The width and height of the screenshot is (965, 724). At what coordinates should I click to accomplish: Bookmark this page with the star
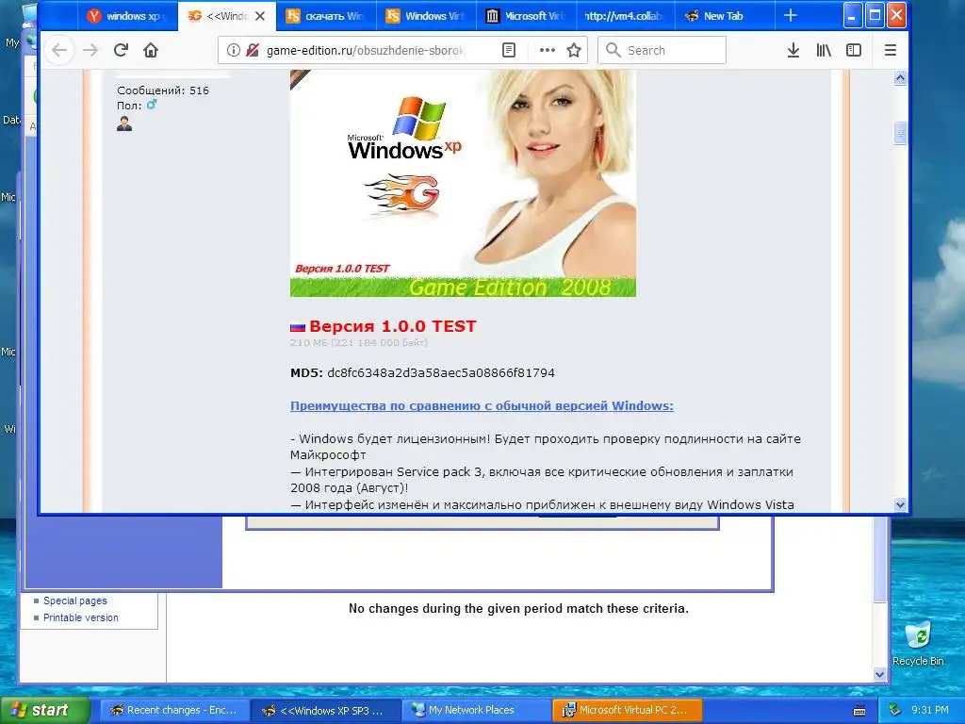click(574, 50)
